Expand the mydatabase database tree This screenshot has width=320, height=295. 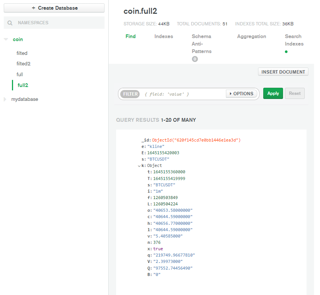point(5,99)
